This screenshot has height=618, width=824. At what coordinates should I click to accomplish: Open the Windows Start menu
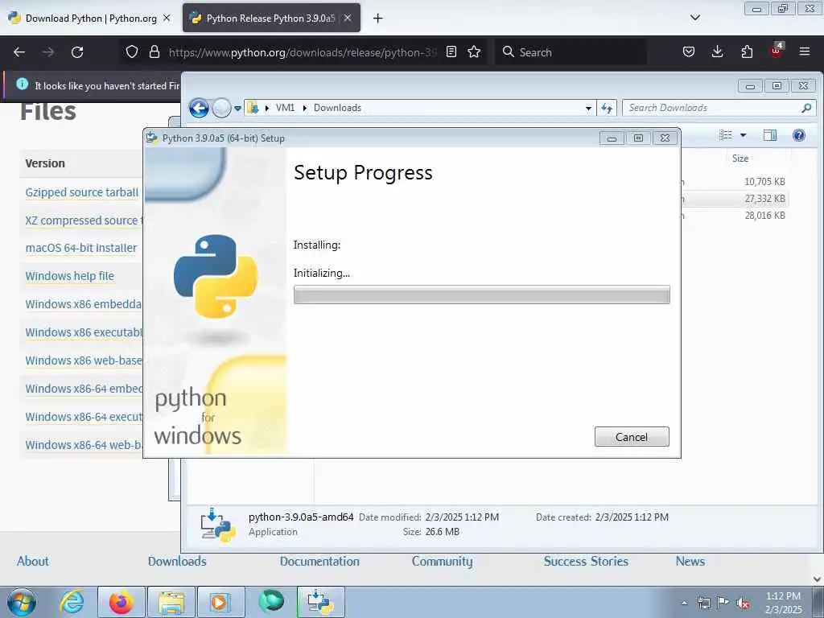point(22,602)
